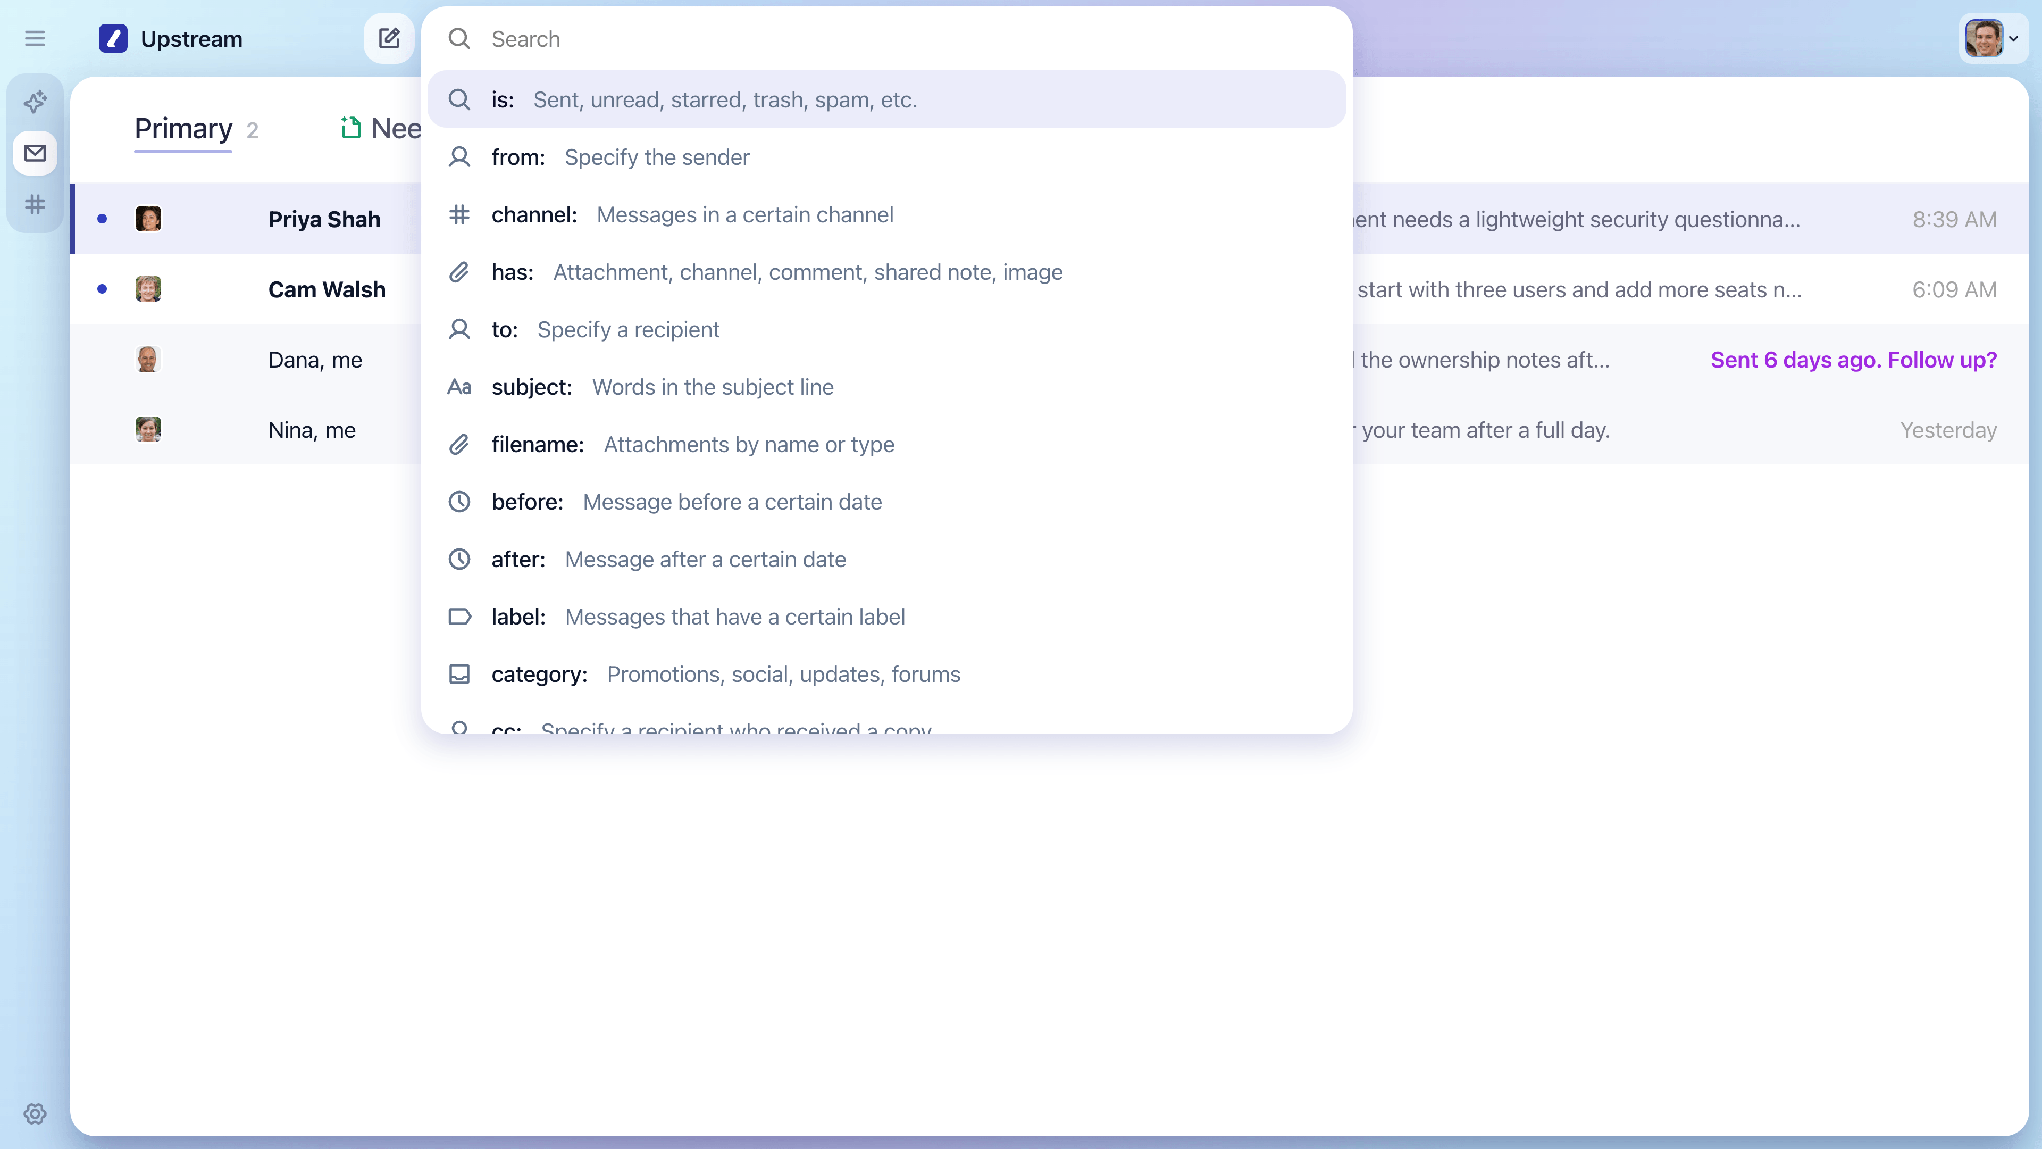Choose the label: search filter suggestion
Screen dimensions: 2042x1149
(x=886, y=616)
